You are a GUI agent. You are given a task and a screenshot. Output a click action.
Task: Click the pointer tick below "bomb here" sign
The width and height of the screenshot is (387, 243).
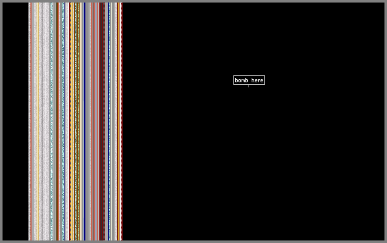pos(249,86)
